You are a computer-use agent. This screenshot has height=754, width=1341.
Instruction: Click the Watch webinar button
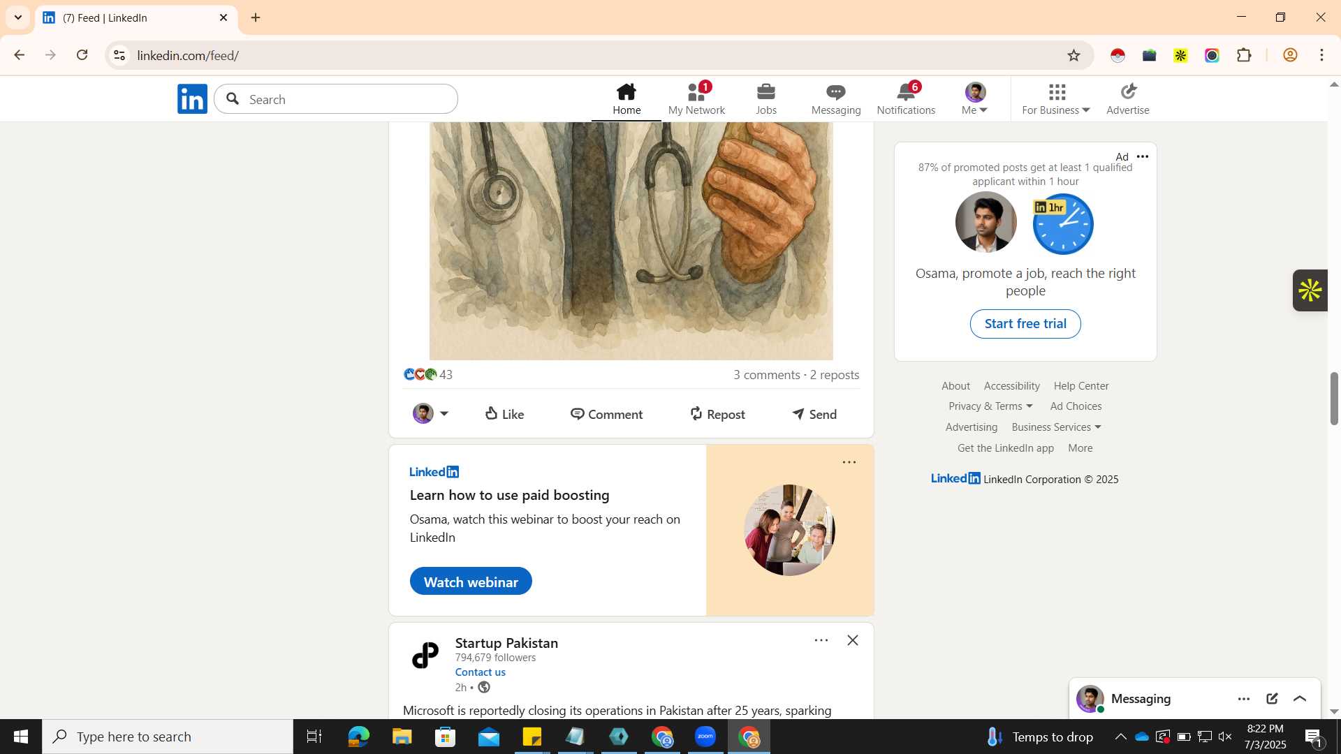click(471, 582)
